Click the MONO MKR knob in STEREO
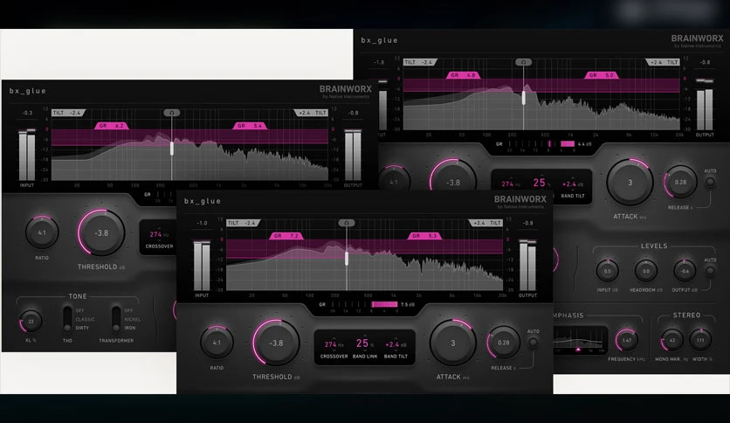The height and width of the screenshot is (423, 730). [671, 340]
